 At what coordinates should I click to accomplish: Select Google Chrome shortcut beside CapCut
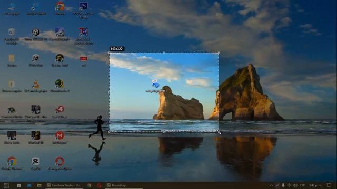click(12, 163)
